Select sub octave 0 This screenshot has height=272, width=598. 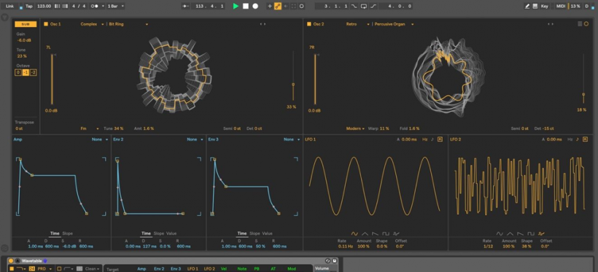pyautogui.click(x=18, y=72)
